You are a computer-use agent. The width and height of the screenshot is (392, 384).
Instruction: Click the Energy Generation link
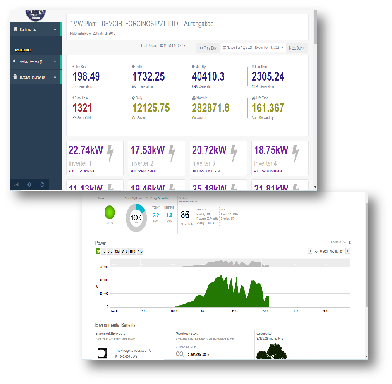coord(160,198)
